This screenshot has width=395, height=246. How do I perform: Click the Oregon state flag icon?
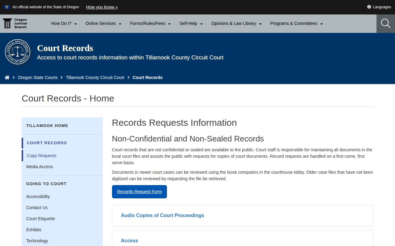[x=7, y=7]
